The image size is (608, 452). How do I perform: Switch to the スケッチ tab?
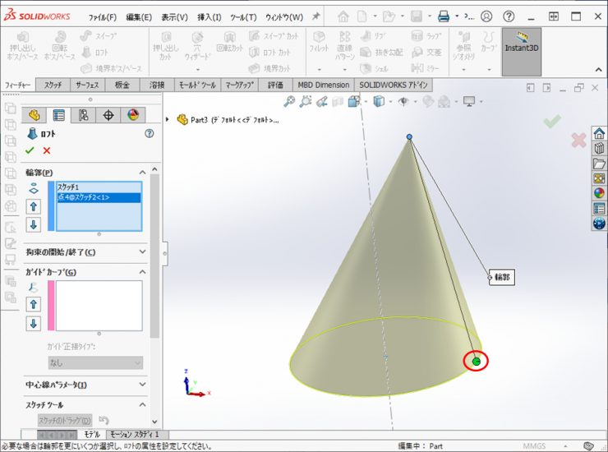(53, 85)
